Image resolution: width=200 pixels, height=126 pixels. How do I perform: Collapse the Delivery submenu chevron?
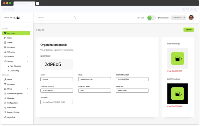[28, 61]
